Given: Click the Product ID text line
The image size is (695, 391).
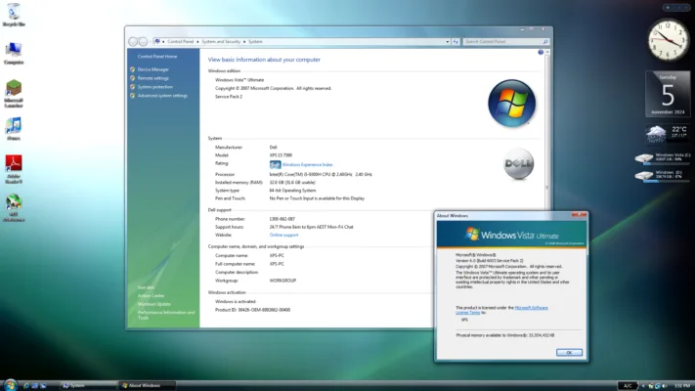Looking at the screenshot, I should (x=252, y=310).
